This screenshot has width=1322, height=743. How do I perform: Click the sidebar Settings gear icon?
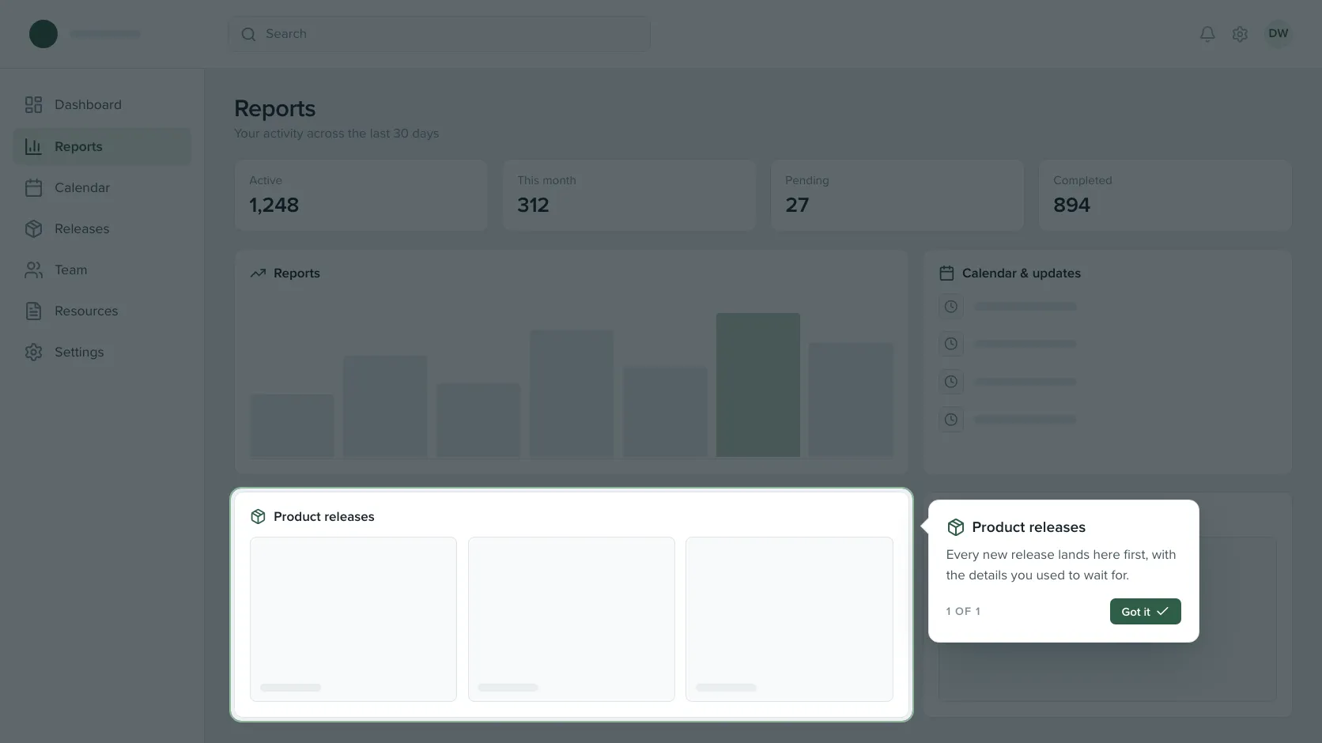click(33, 352)
